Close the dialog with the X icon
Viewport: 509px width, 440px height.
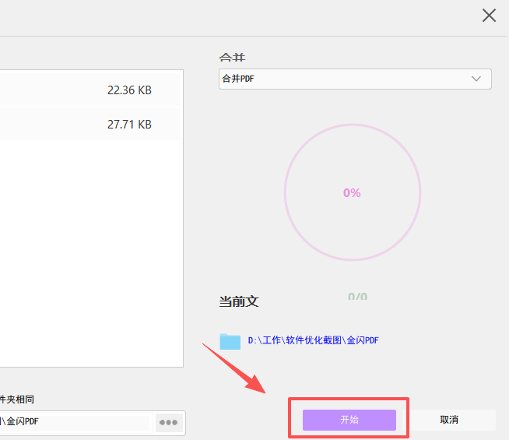[489, 16]
